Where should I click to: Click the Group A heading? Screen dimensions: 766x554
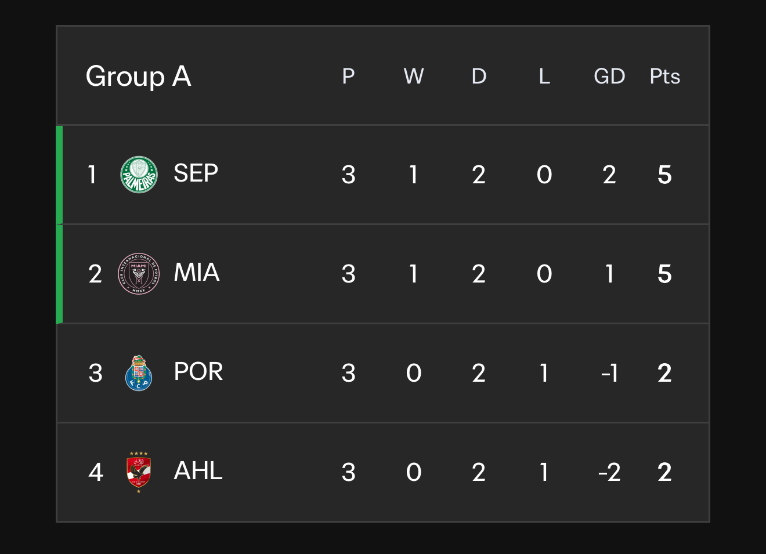coord(138,77)
